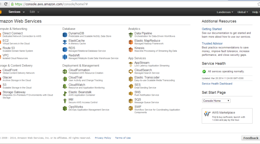Open the Trusted Advisor link
Viewport: 260px width, 144px height.
(x=212, y=43)
